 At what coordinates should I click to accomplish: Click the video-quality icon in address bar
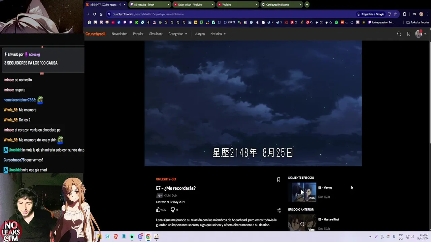pyautogui.click(x=389, y=14)
